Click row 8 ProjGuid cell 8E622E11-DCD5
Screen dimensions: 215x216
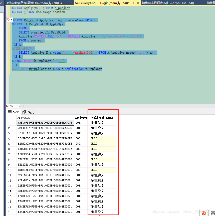(45, 159)
